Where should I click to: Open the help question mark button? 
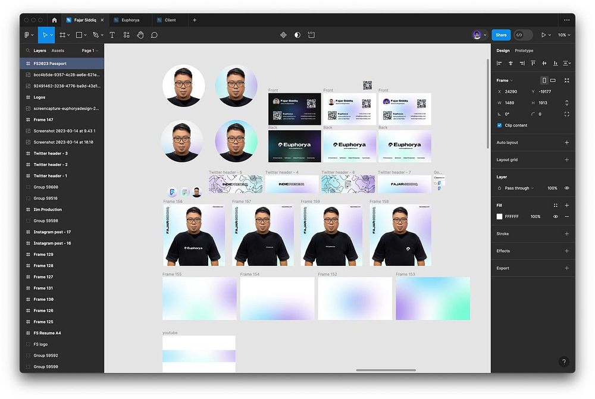(x=564, y=362)
